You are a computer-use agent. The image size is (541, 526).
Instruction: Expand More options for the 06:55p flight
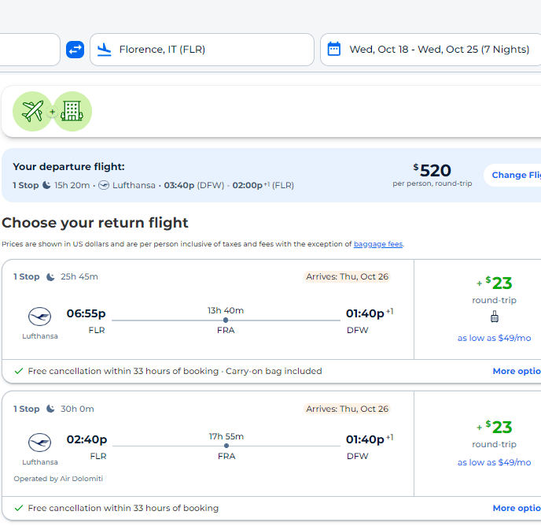click(x=516, y=371)
